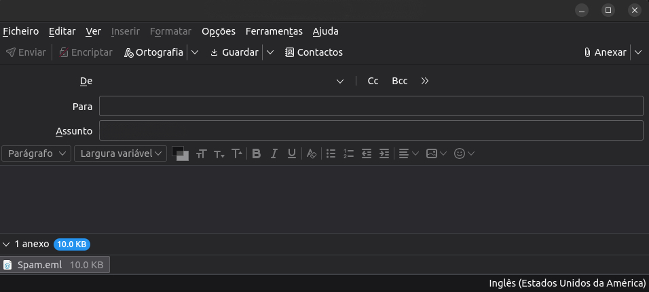Click the Assunto input field
This screenshot has width=649, height=292.
371,130
